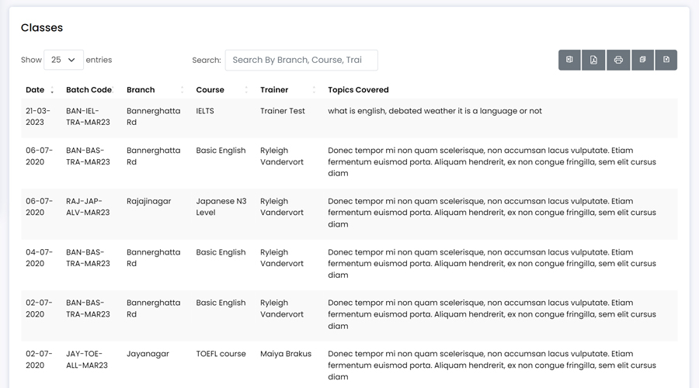Select batch code BAN-IEL-TRA-MAR23
The width and height of the screenshot is (699, 388).
click(88, 116)
